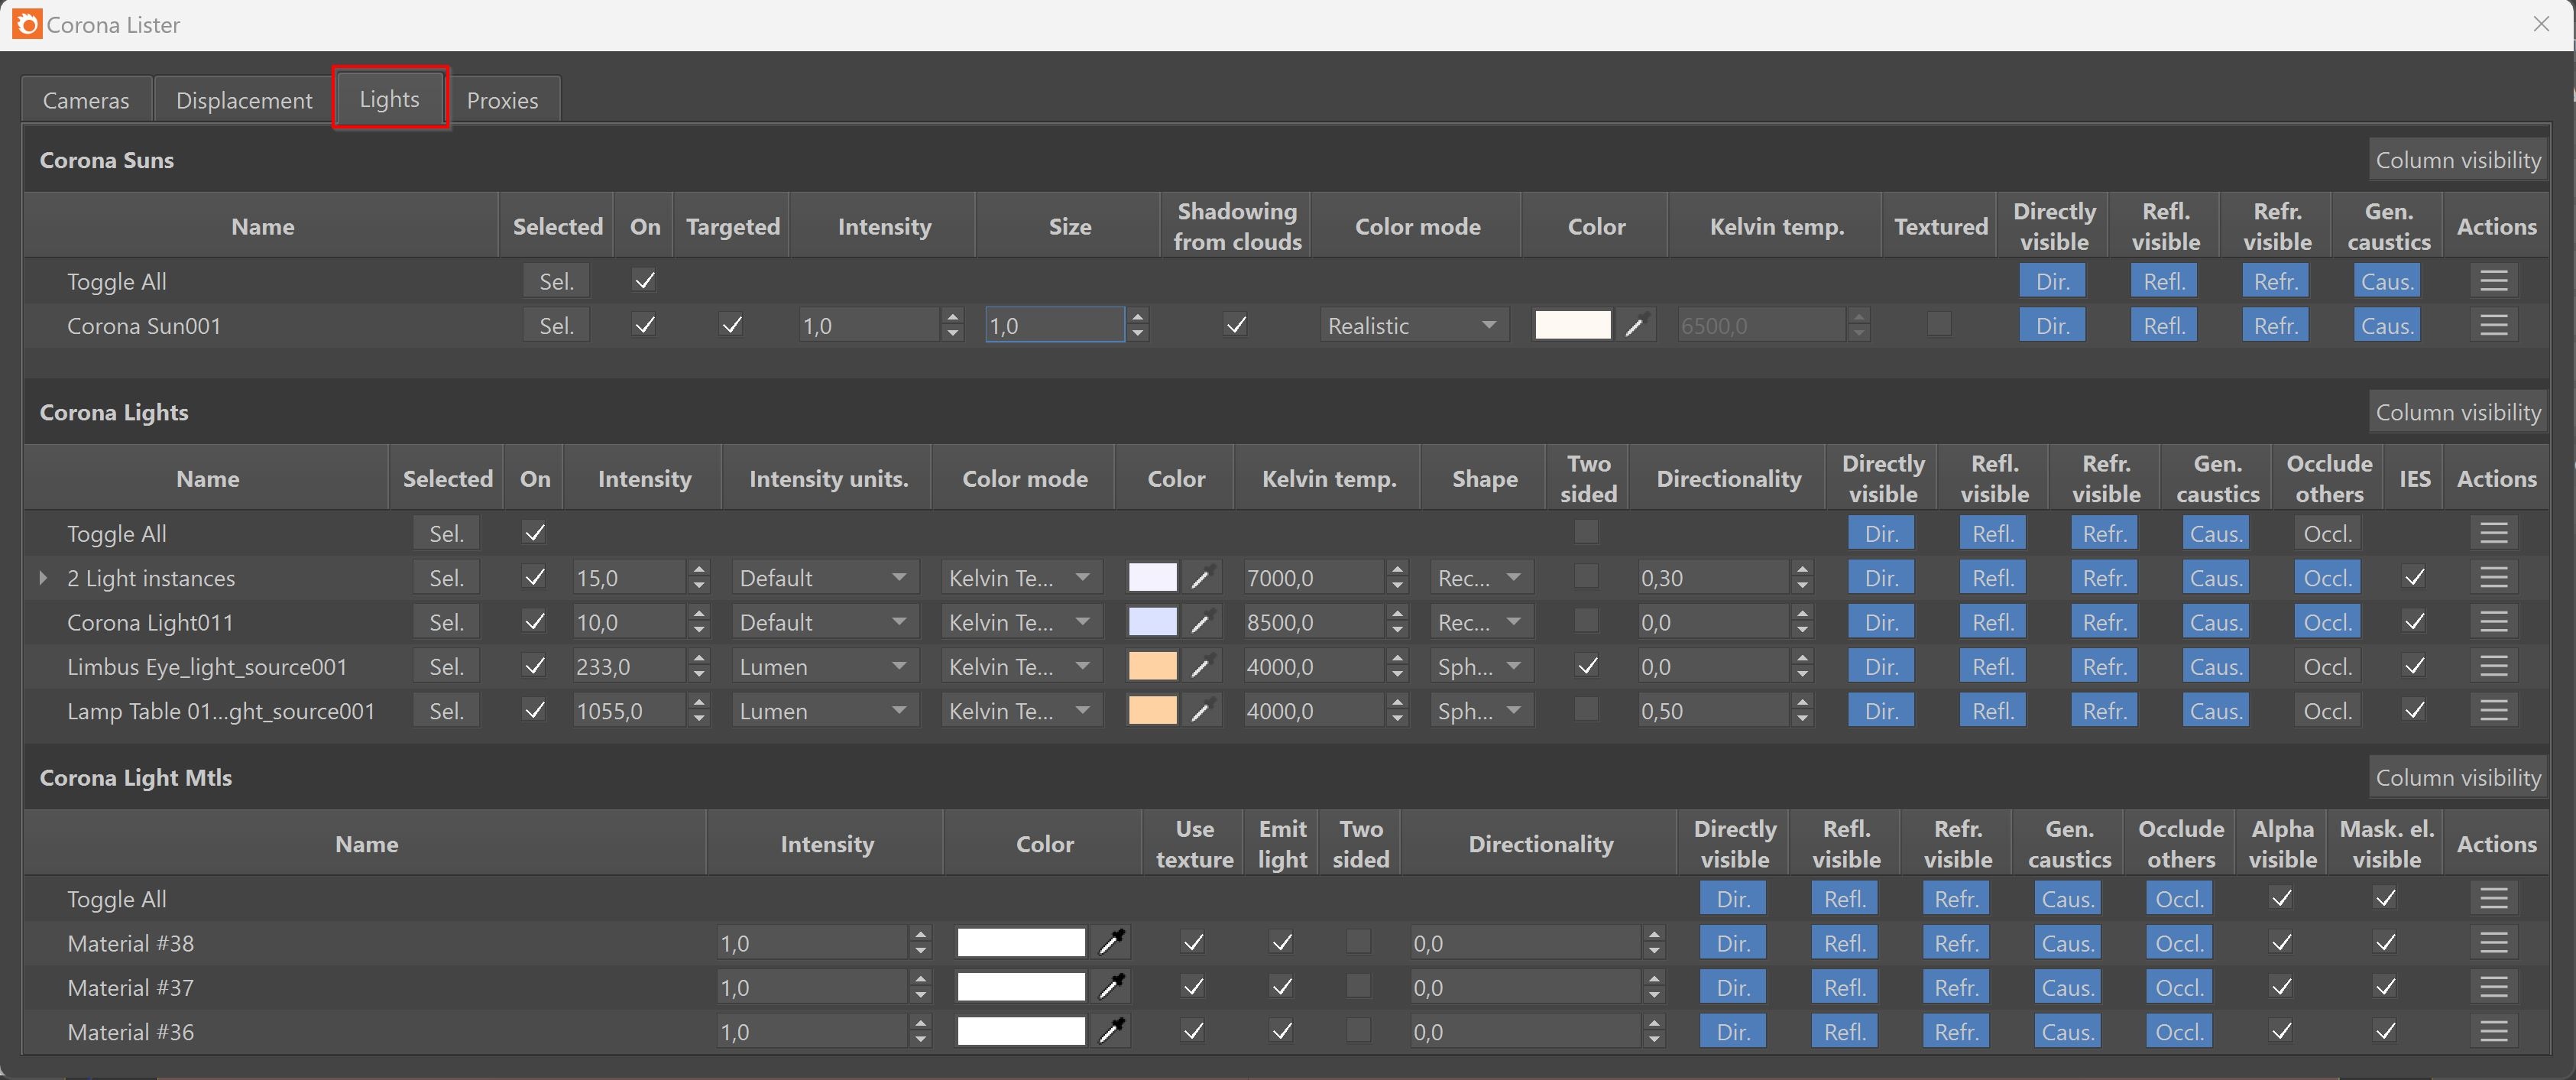Click color picker pencil for Lamp Table light
This screenshot has width=2576, height=1080.
[x=1202, y=710]
